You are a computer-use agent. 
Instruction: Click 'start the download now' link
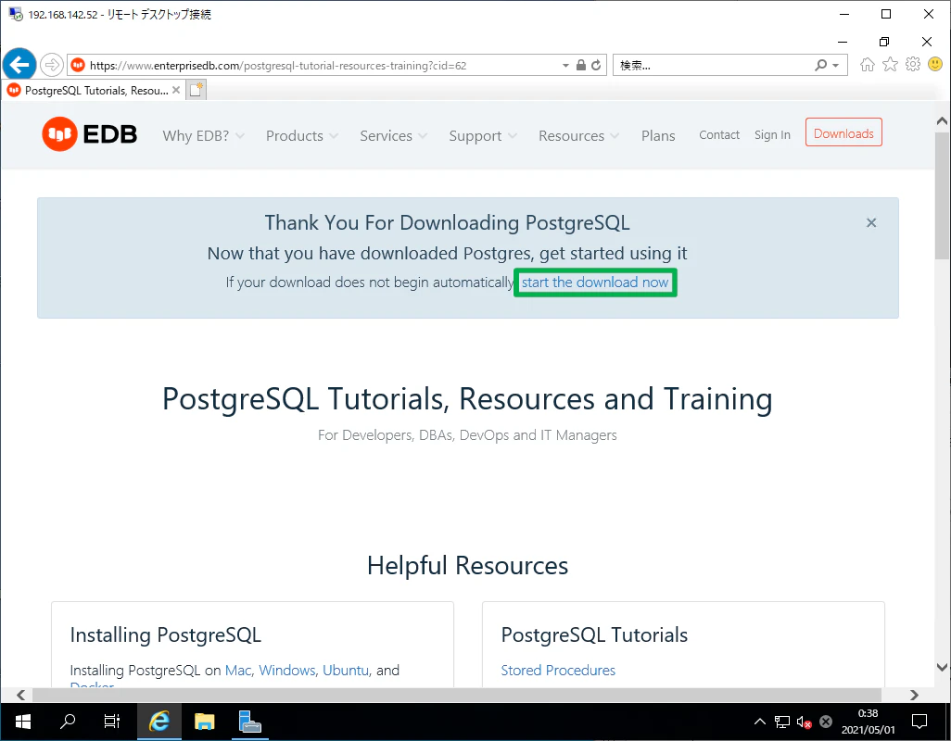(595, 283)
